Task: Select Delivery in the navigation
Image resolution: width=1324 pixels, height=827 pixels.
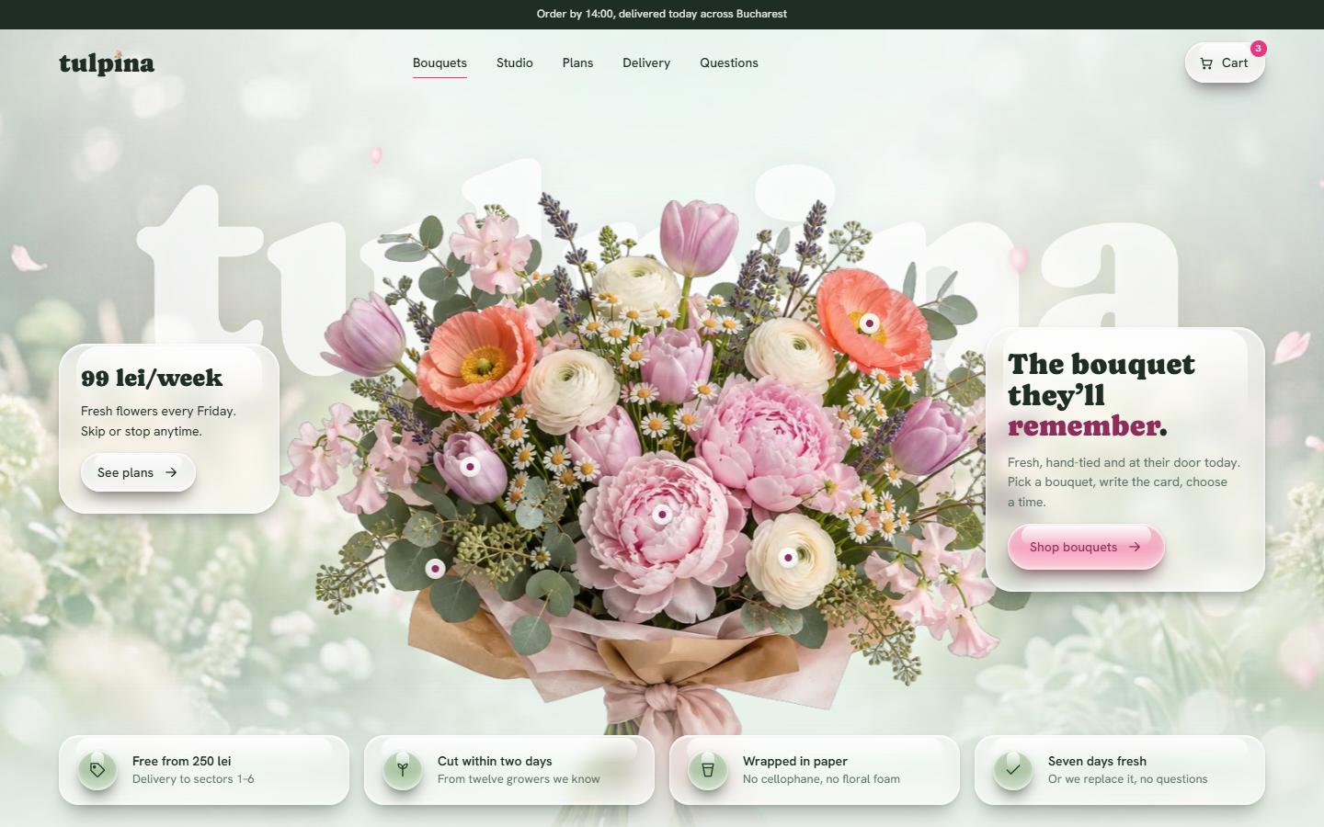Action: (646, 62)
